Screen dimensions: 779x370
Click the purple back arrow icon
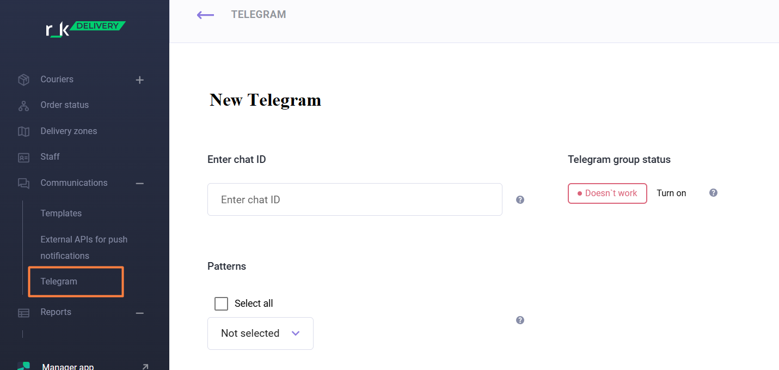(x=205, y=15)
